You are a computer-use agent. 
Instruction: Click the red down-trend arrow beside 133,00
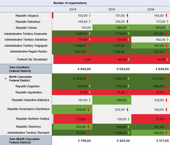(127, 21)
